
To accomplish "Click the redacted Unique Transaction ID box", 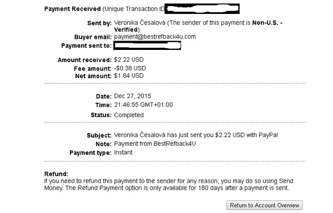I will click(x=202, y=9).
